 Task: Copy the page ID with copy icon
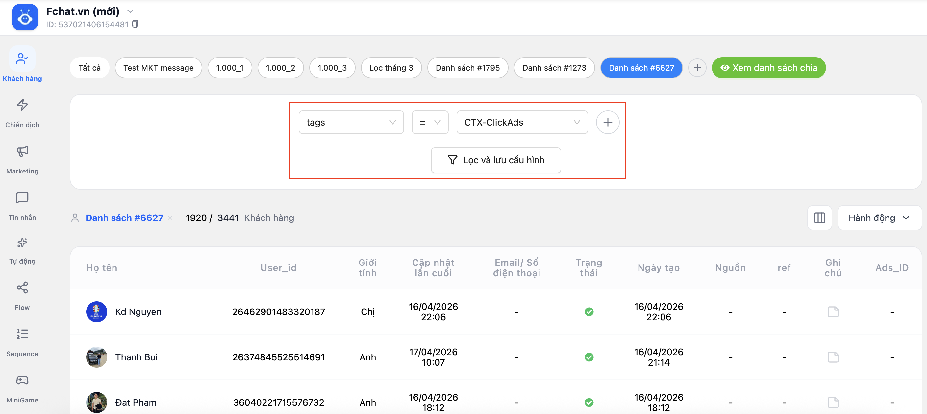[135, 24]
